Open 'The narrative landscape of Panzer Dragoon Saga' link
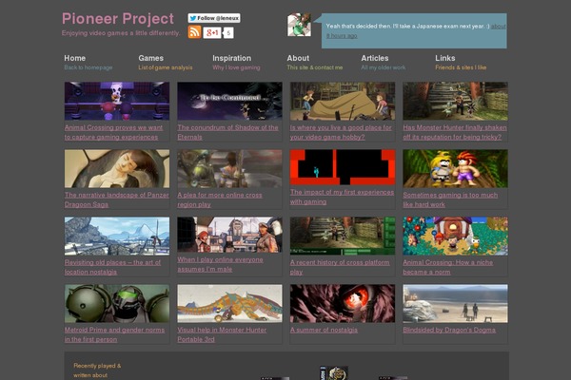Viewport: 571px width, 380px height. coord(116,199)
